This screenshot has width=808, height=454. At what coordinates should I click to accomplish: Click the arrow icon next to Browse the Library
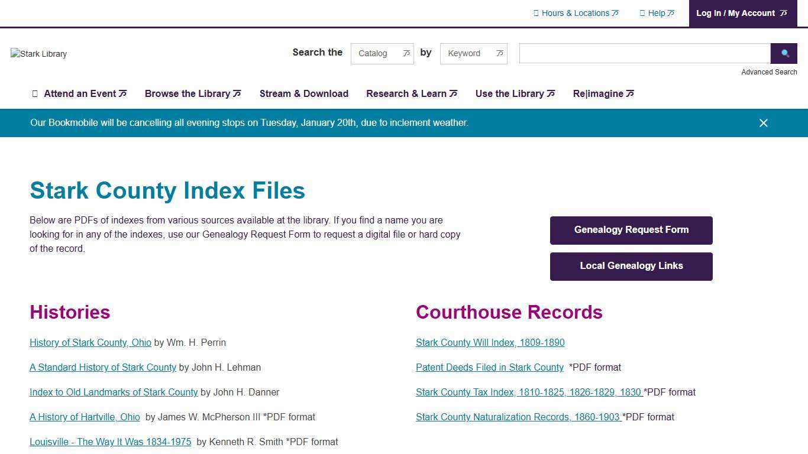pos(236,93)
